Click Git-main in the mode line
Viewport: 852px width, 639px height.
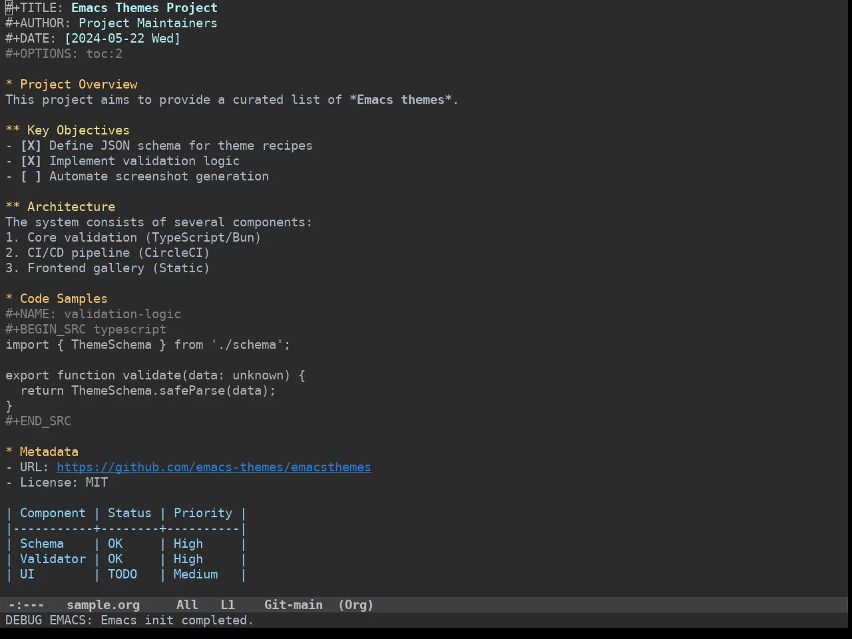294,605
